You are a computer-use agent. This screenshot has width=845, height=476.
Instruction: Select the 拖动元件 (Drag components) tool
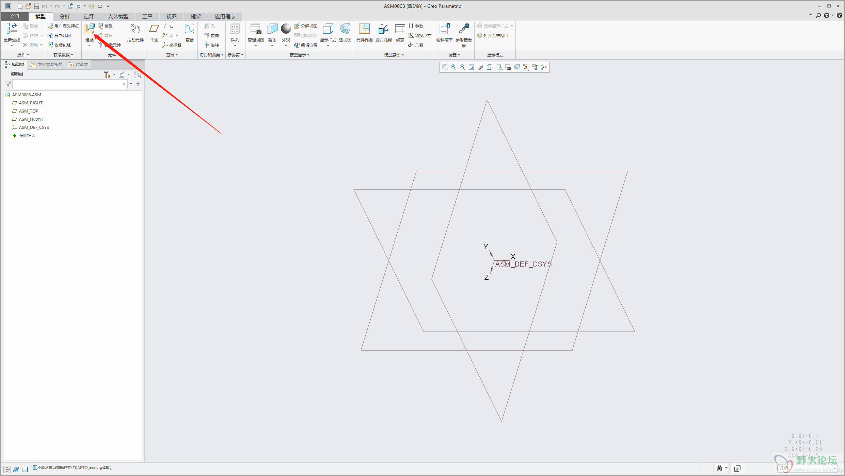135,33
